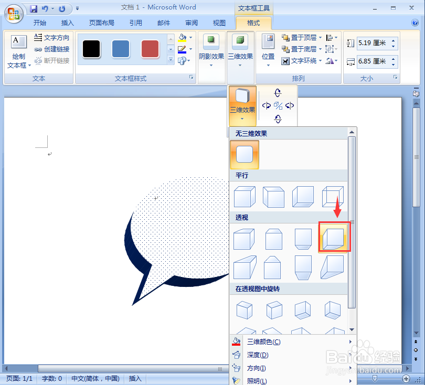The image size is (425, 385).
Task: Tilt the 3D shape left
Action: coord(267,105)
